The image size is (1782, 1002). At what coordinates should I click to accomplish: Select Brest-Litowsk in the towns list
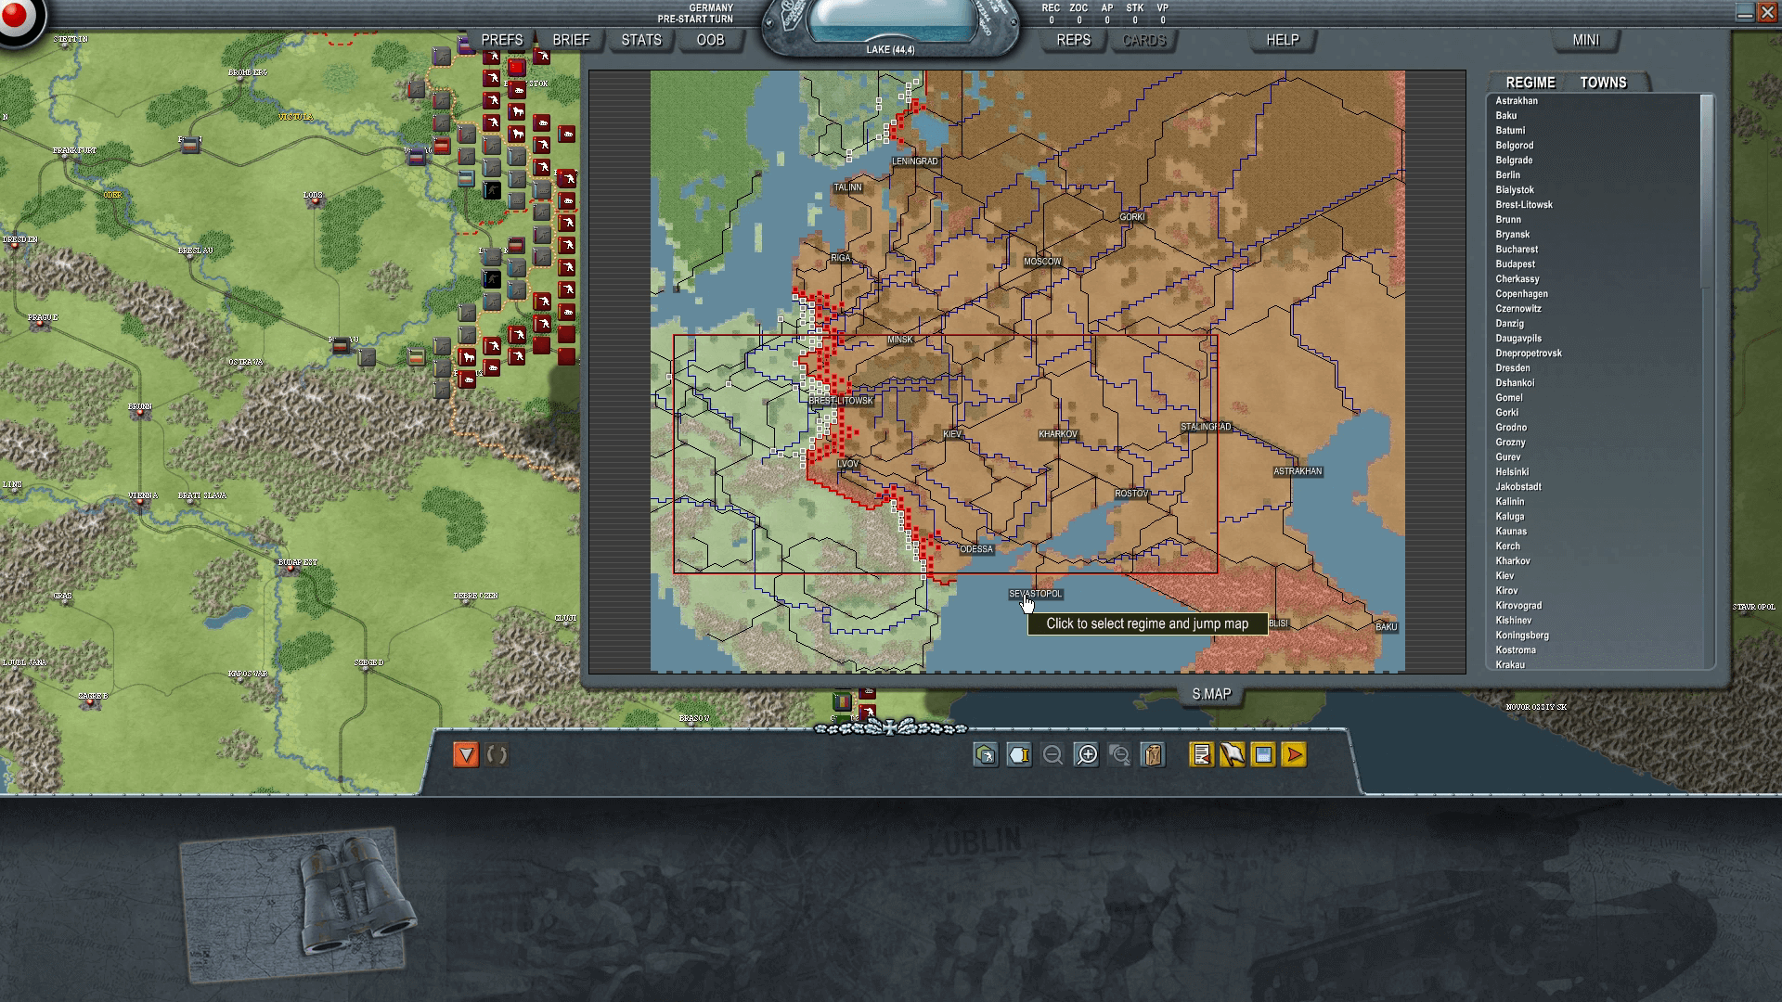(x=1524, y=205)
